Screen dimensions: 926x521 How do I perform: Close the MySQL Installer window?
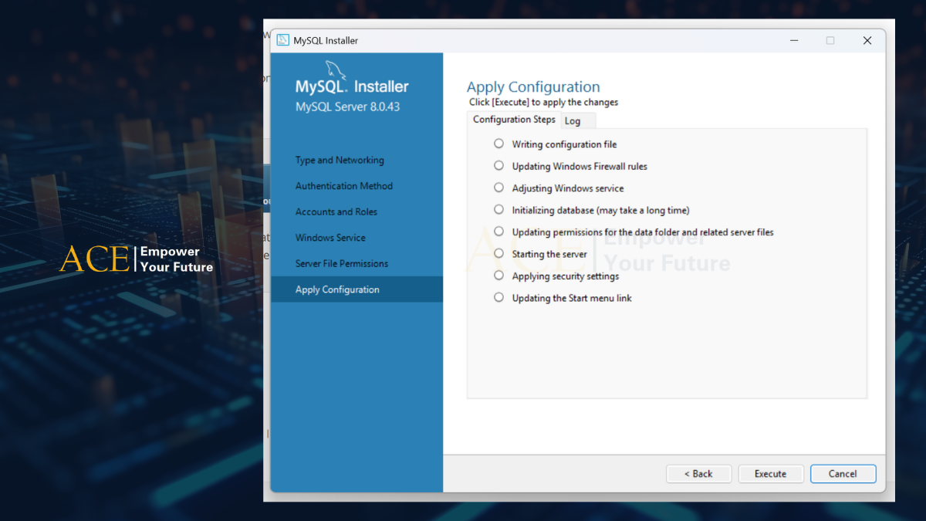click(867, 41)
